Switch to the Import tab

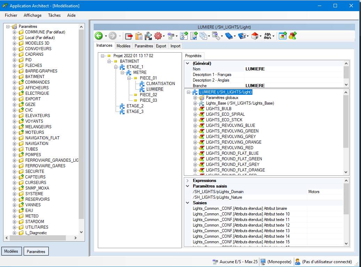tap(175, 46)
